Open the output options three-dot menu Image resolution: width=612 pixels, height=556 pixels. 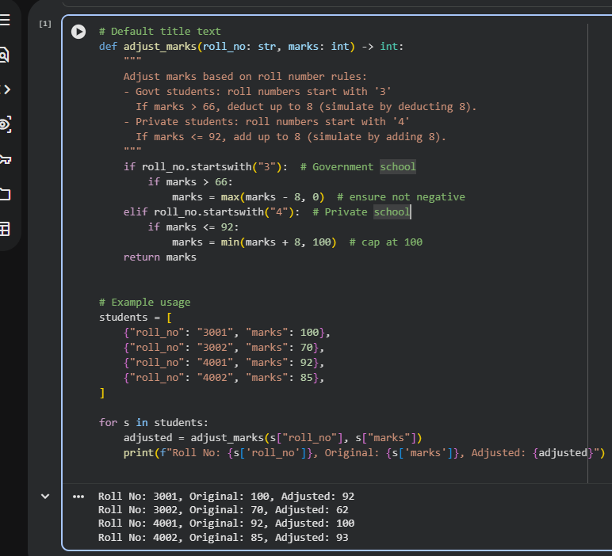coord(78,497)
